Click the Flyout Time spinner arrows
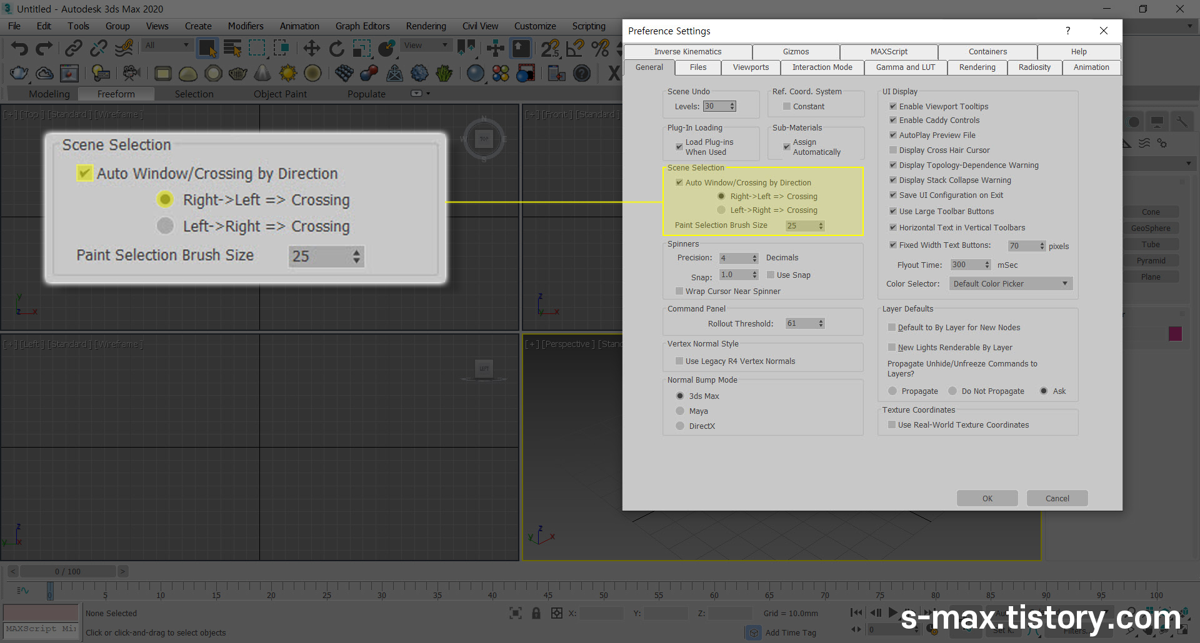 [987, 265]
